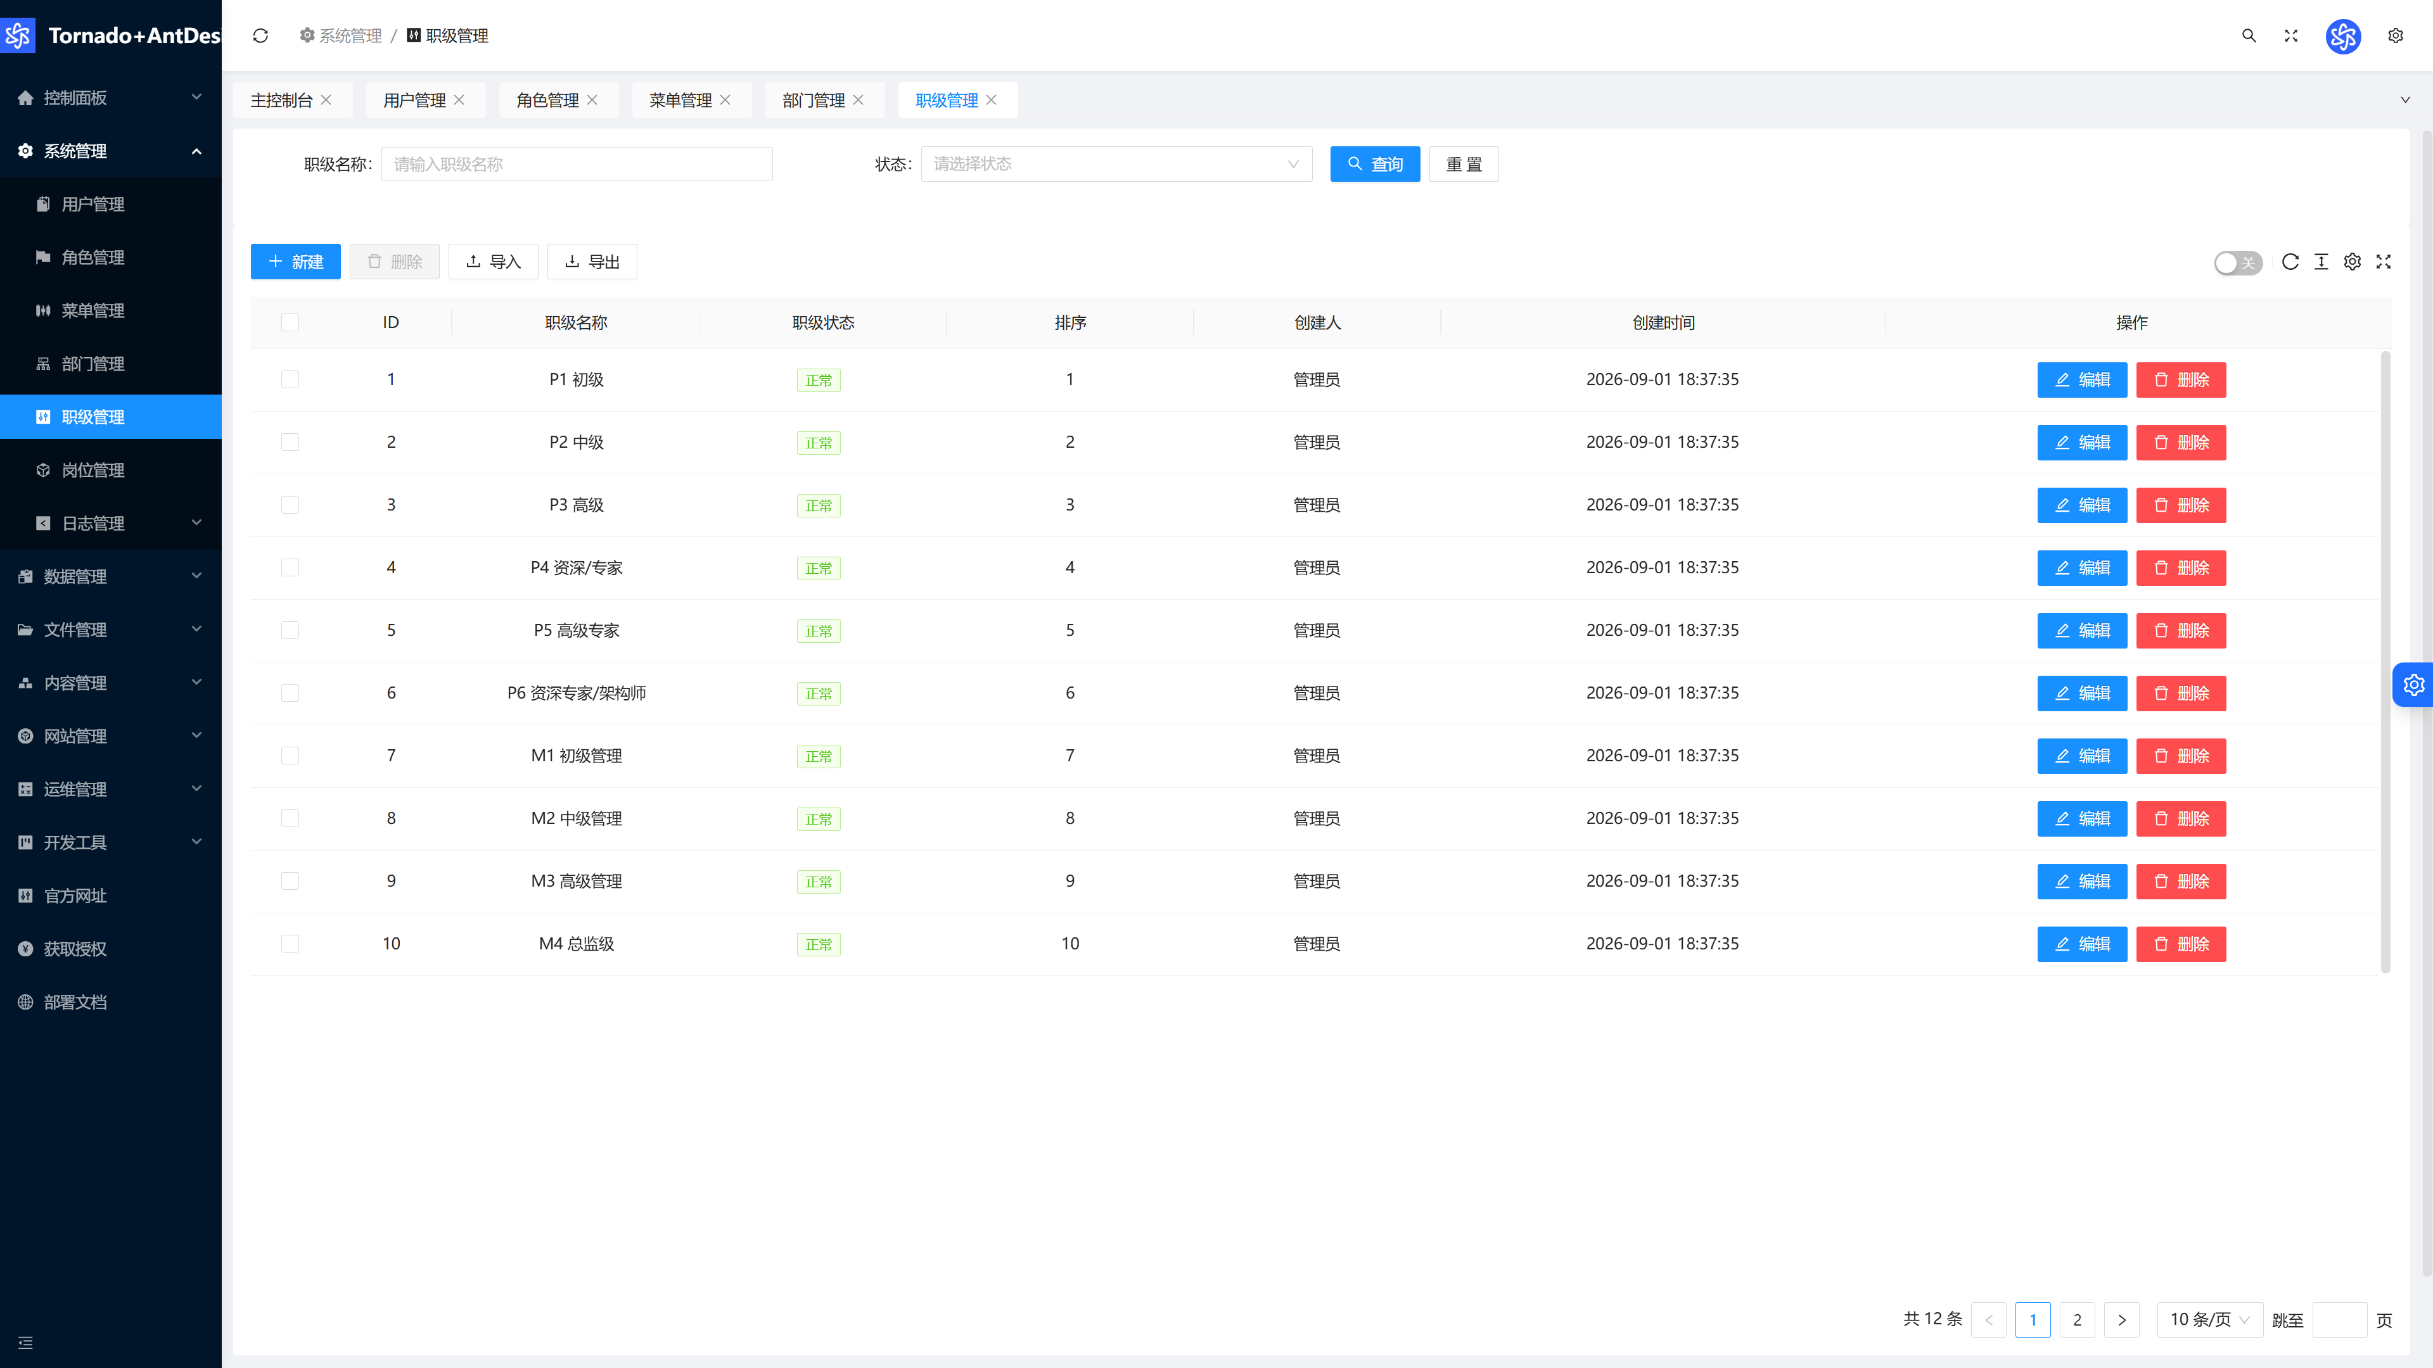
Task: Check the select-all checkbox in header
Action: coord(290,323)
